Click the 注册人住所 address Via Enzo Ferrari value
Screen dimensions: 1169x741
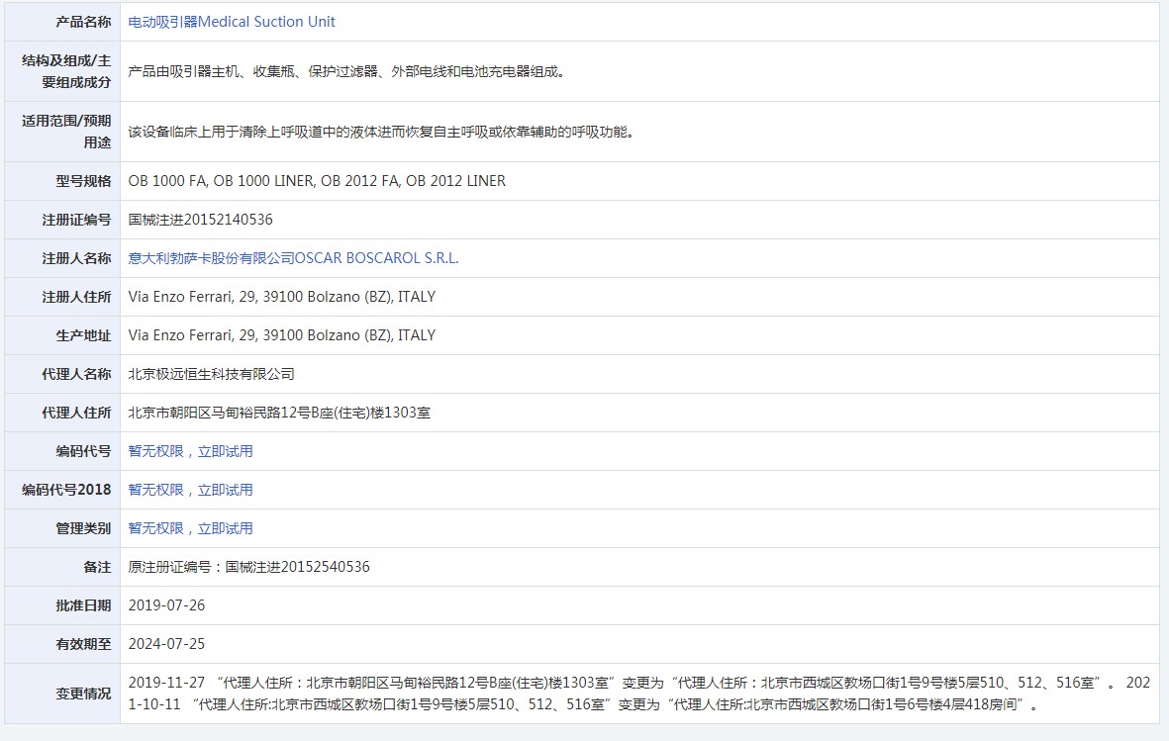282,297
